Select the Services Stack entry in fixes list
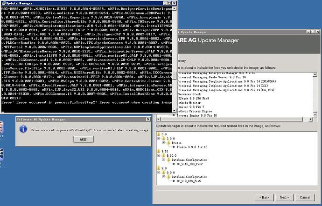 pos(189,94)
